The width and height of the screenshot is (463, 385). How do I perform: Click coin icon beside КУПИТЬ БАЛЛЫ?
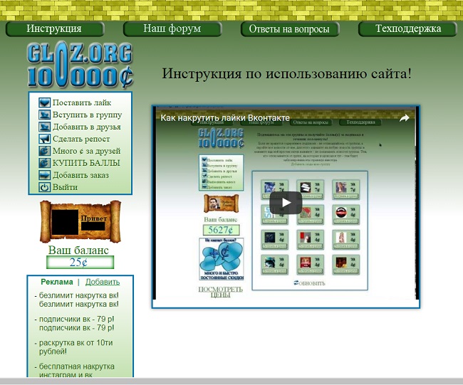[45, 163]
